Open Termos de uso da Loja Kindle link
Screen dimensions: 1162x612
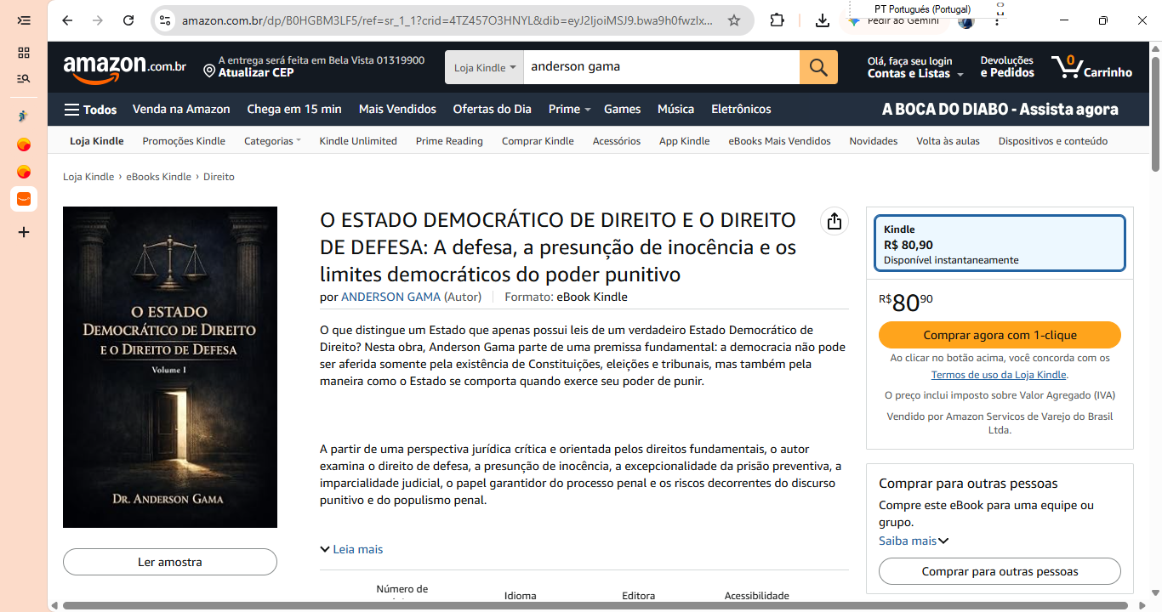coord(1000,375)
